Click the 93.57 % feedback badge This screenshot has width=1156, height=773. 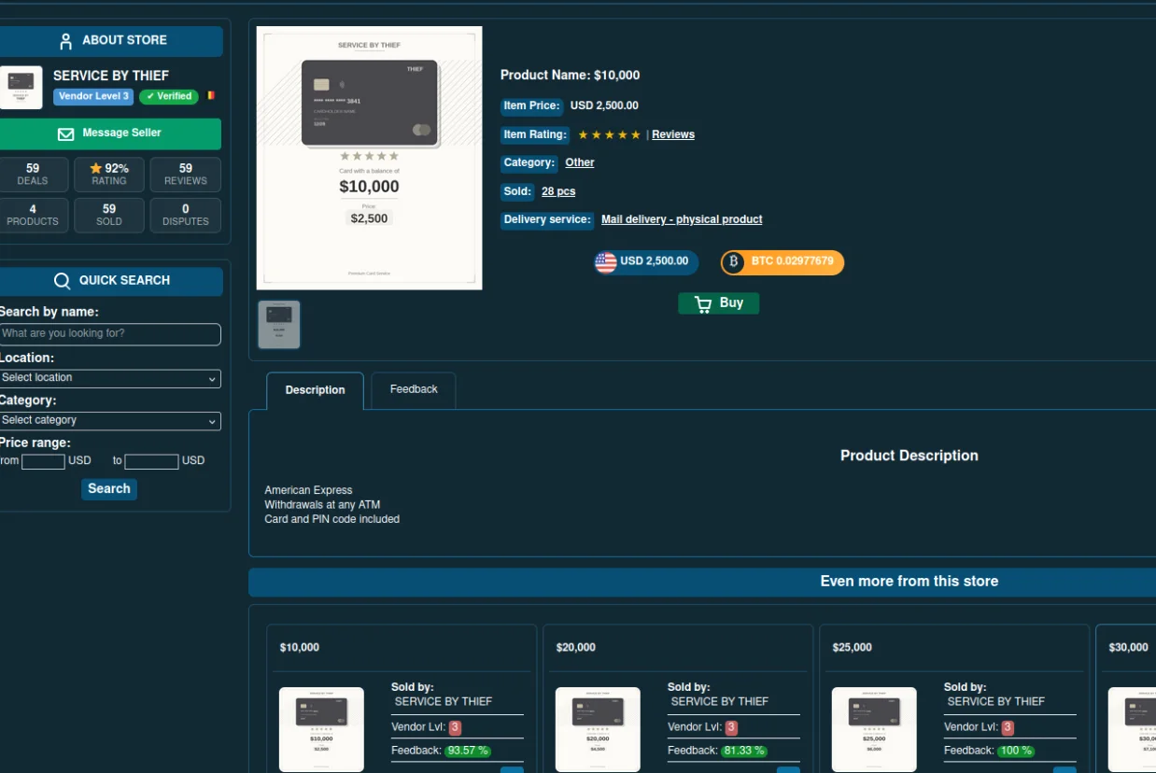(x=468, y=752)
